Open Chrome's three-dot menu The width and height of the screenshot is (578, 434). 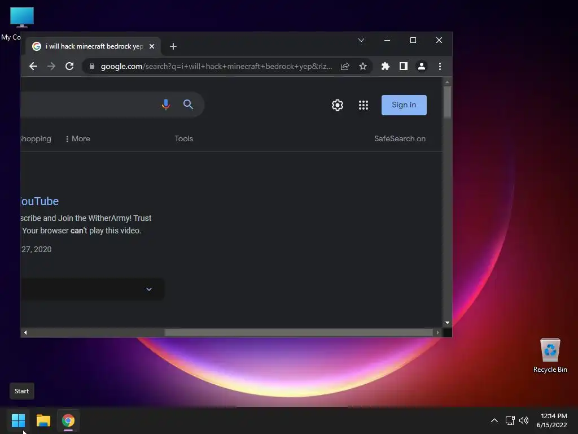click(x=440, y=67)
